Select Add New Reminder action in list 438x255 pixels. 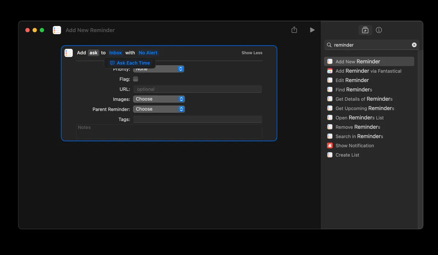tap(369, 61)
